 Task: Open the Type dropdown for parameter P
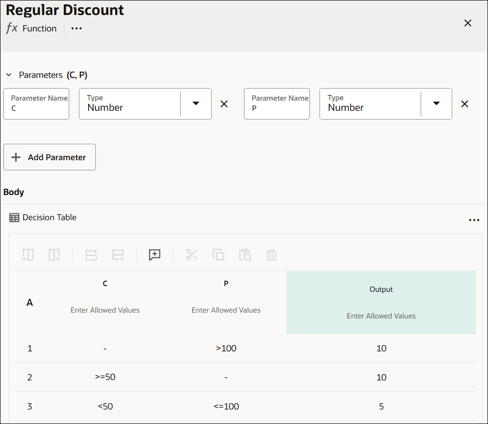(x=436, y=104)
